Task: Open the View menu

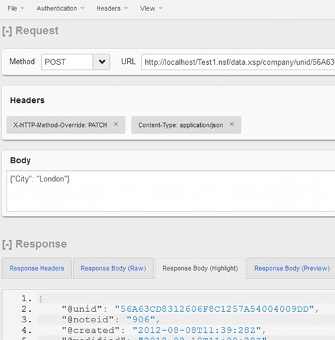Action: pos(151,9)
